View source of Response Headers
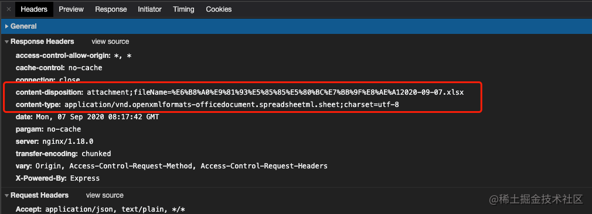The image size is (592, 214). click(x=110, y=42)
